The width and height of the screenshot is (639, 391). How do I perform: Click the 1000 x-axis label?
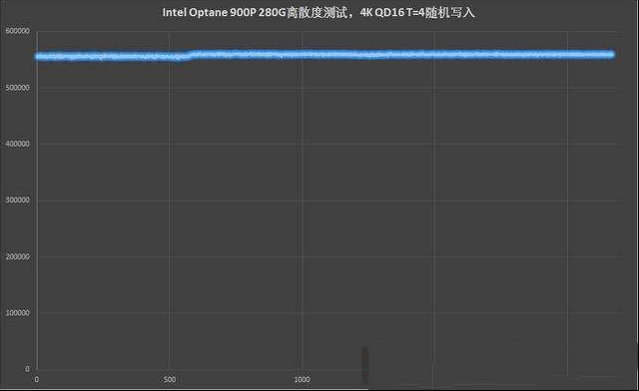[302, 380]
